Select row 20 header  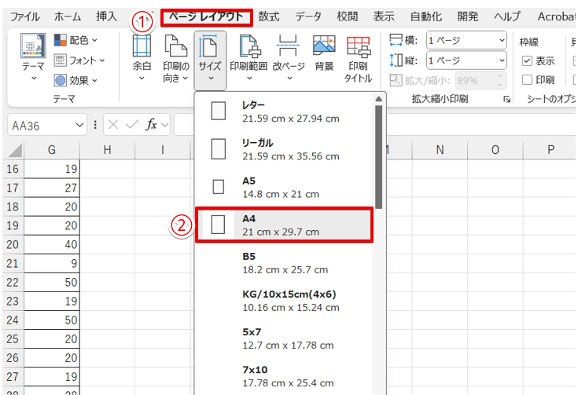point(13,244)
